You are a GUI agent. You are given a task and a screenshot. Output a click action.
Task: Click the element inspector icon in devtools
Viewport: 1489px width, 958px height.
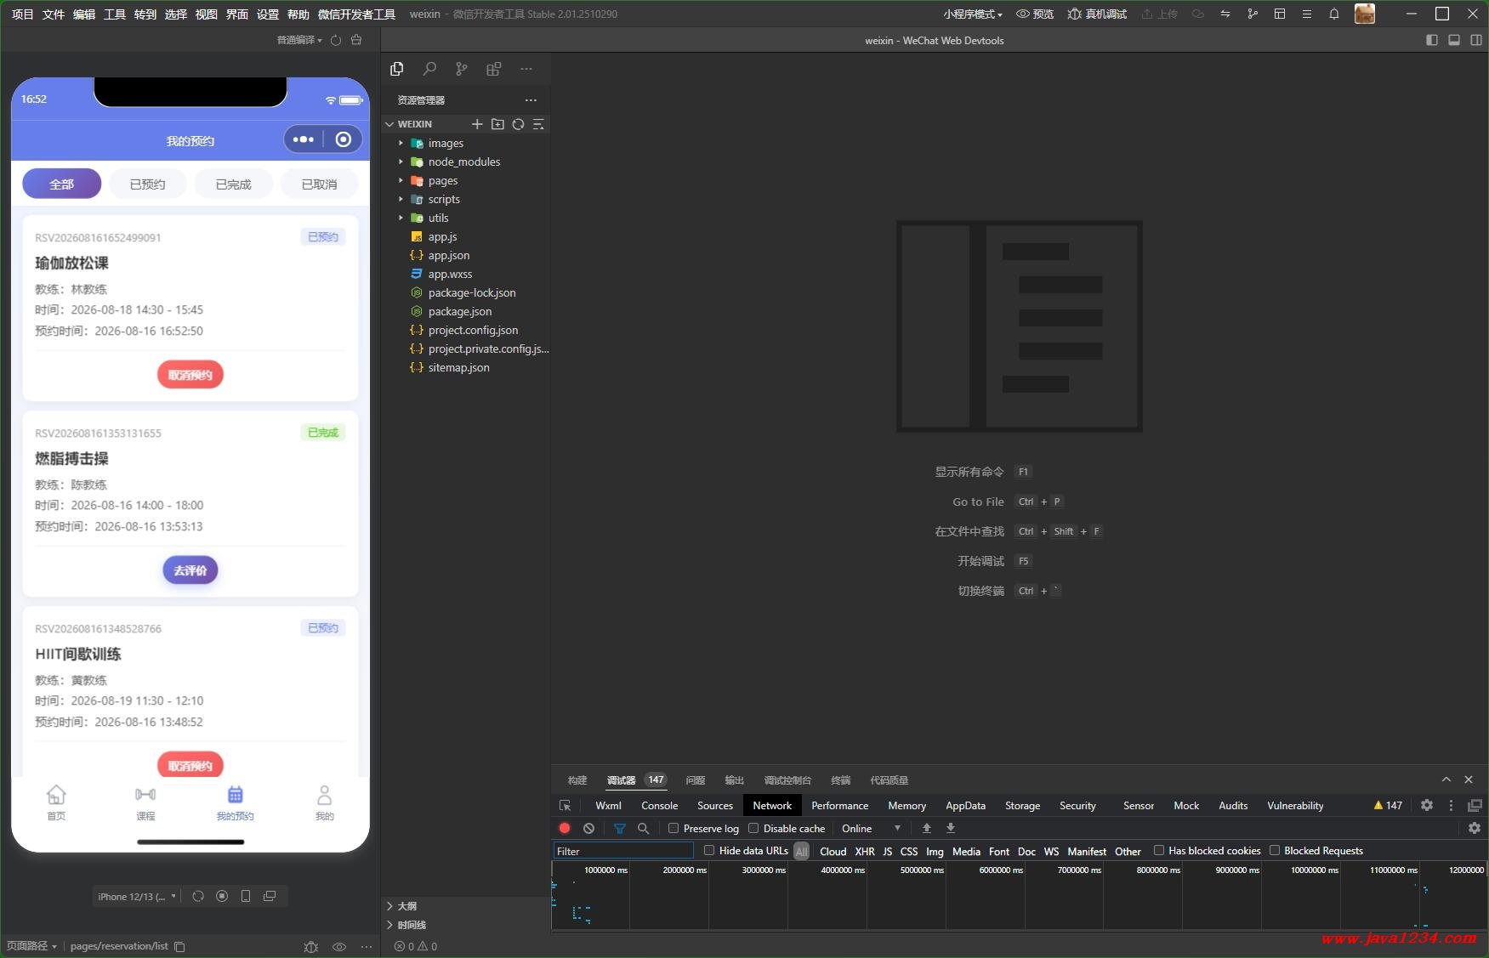[x=565, y=806]
